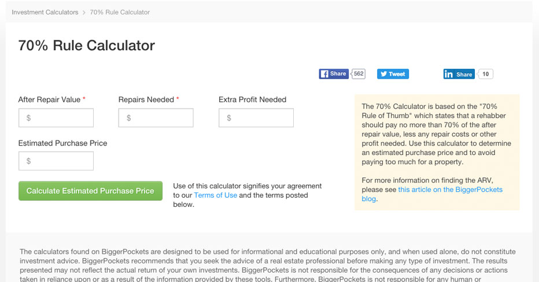539x282 pixels.
Task: Open this article on the BiggerPockets blog
Action: (x=450, y=190)
